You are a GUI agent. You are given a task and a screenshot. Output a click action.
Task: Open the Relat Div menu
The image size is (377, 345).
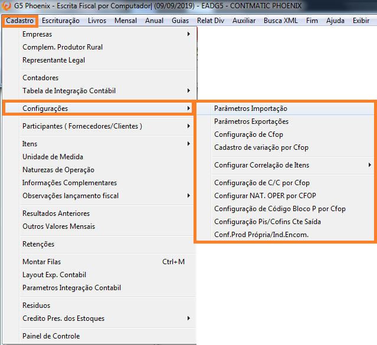coord(211,21)
